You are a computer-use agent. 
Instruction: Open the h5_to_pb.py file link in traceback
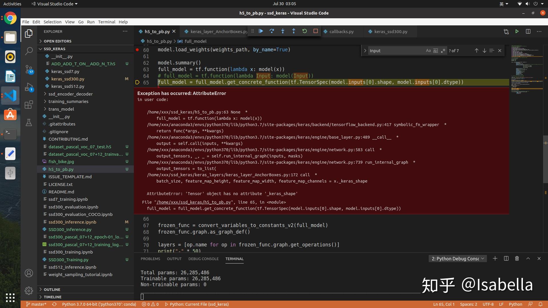pos(194,202)
